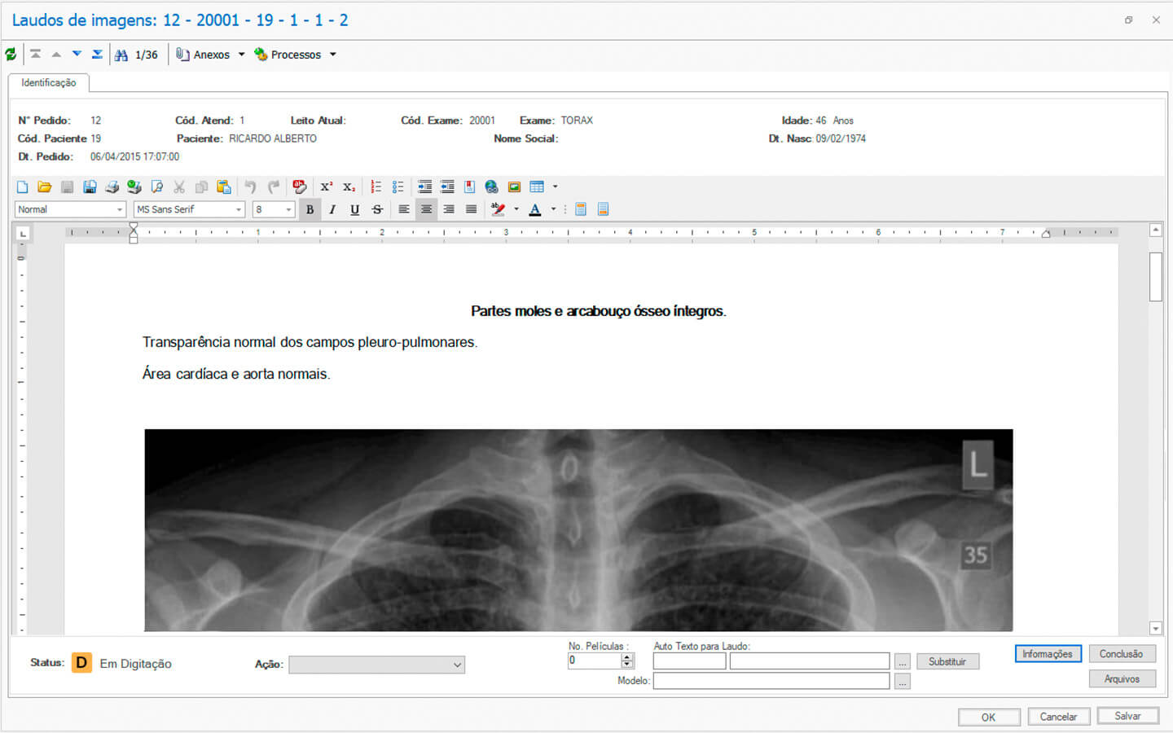Toggle underline formatting

coord(354,209)
